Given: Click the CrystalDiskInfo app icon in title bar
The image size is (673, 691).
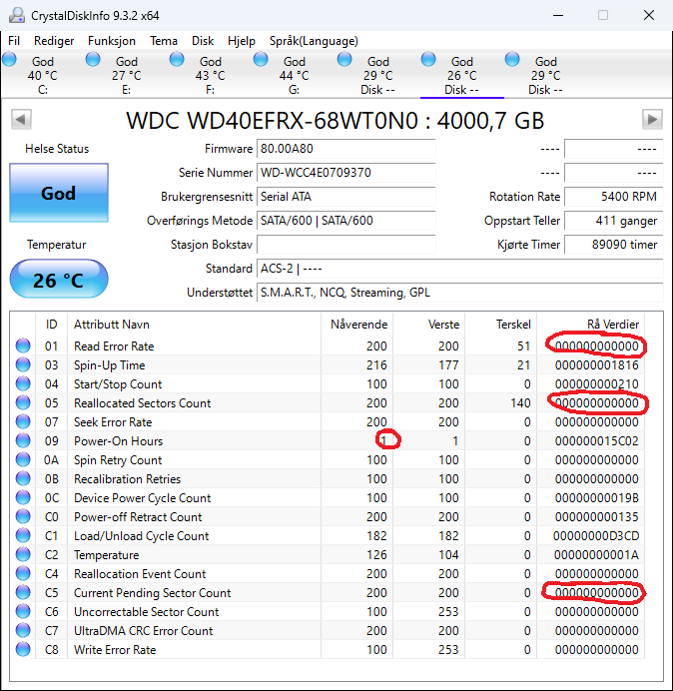Looking at the screenshot, I should coord(17,15).
